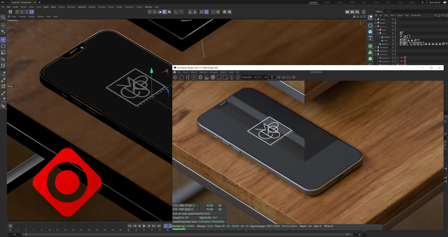Screen dimensions: 448x237
Task: Click home icon in Objects panel header
Action: click(x=439, y=15)
